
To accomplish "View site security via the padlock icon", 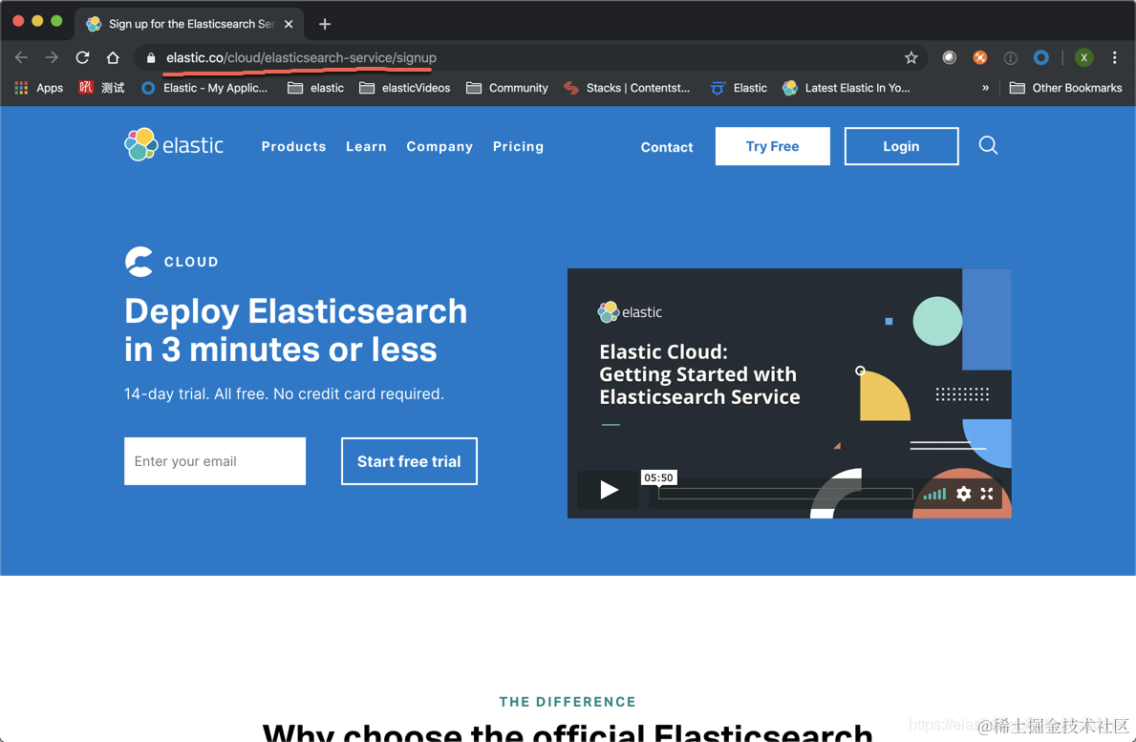I will tap(151, 58).
